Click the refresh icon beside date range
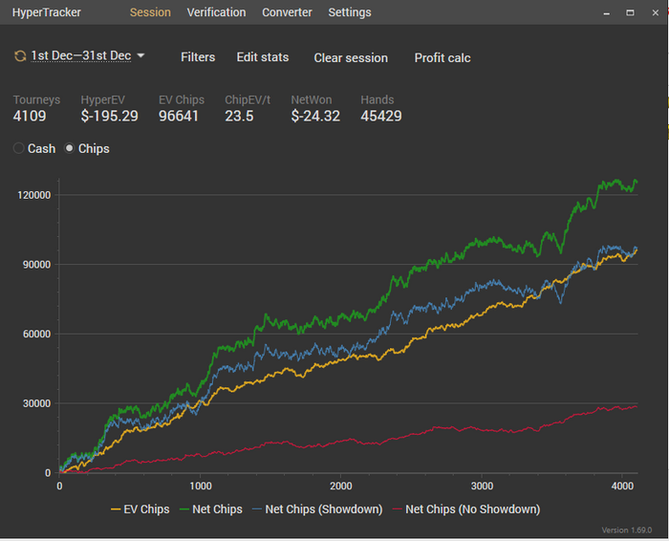 (x=20, y=56)
